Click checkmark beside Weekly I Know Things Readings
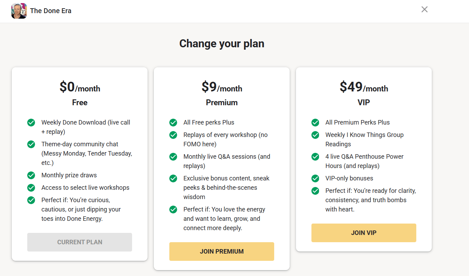469x276 pixels. coord(315,135)
